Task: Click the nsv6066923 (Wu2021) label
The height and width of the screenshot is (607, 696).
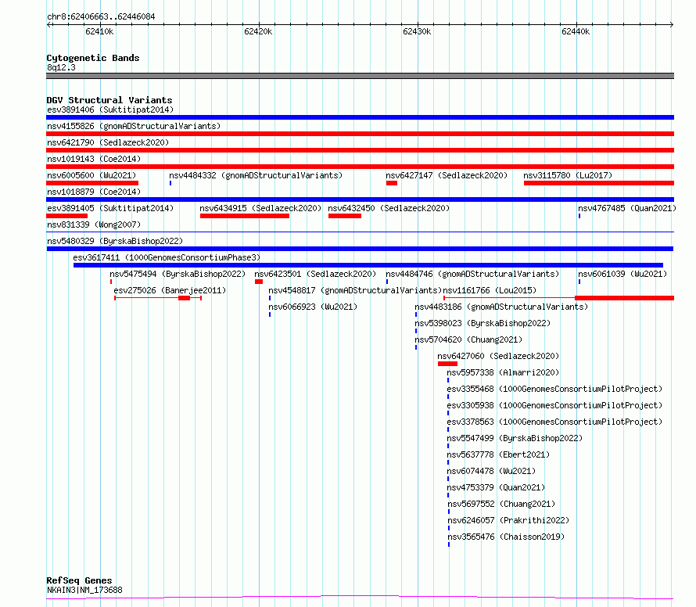Action: coord(313,307)
